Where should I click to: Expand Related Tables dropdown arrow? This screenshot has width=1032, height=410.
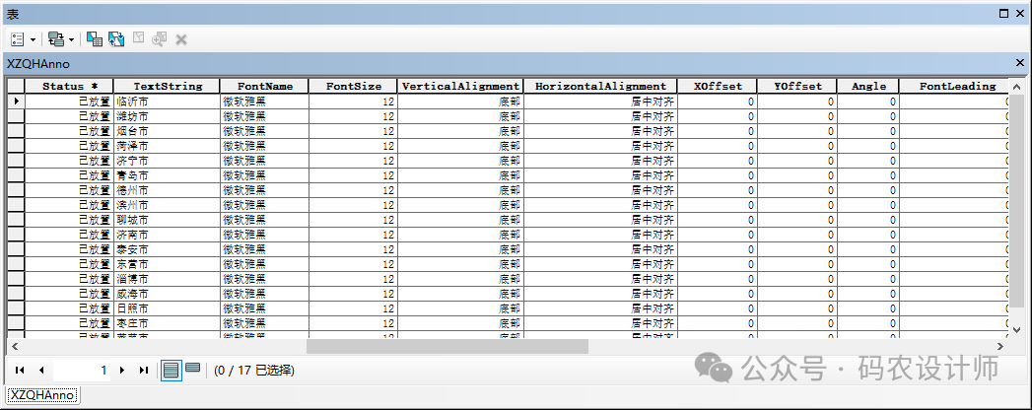71,39
